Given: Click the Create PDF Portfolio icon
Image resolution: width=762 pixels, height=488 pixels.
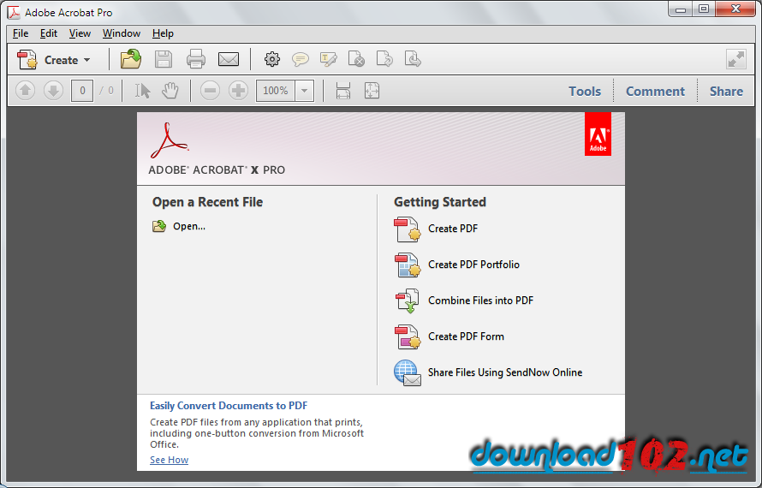Looking at the screenshot, I should 408,265.
